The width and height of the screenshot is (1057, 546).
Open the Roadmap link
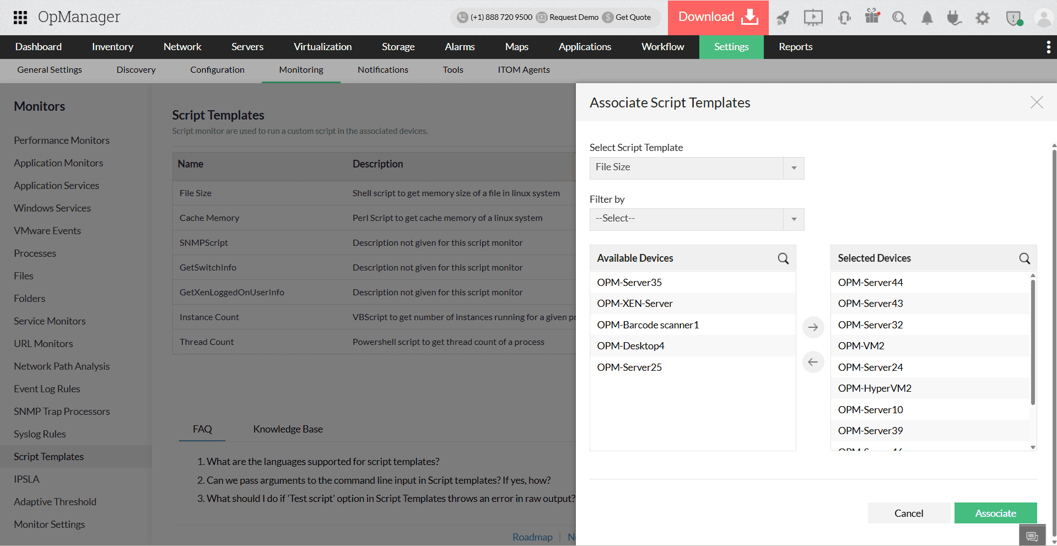pyautogui.click(x=532, y=537)
